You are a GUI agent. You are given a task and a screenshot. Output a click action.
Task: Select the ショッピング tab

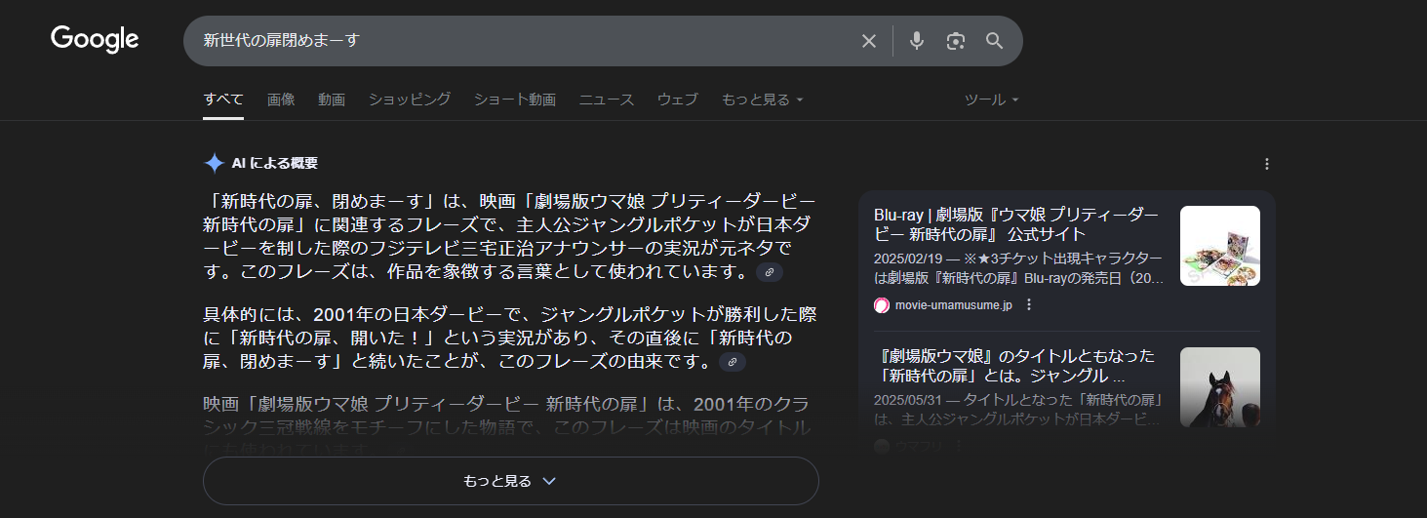410,100
